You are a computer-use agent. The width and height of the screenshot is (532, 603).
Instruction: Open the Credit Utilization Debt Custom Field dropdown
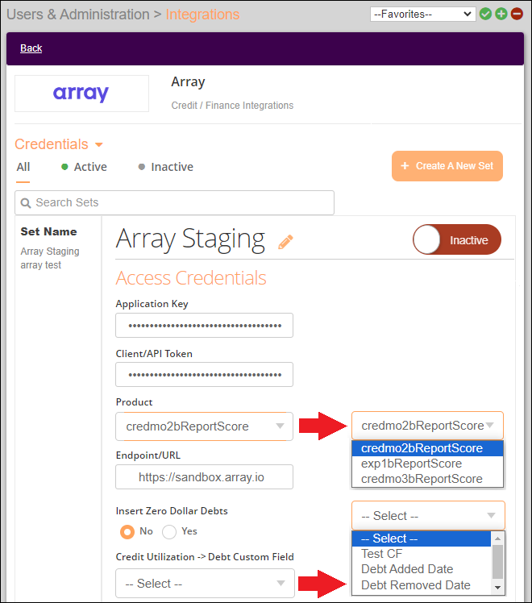click(x=205, y=584)
